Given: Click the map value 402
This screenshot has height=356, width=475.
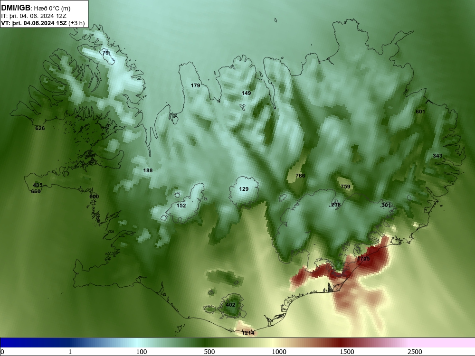Looking at the screenshot, I should [x=230, y=305].
